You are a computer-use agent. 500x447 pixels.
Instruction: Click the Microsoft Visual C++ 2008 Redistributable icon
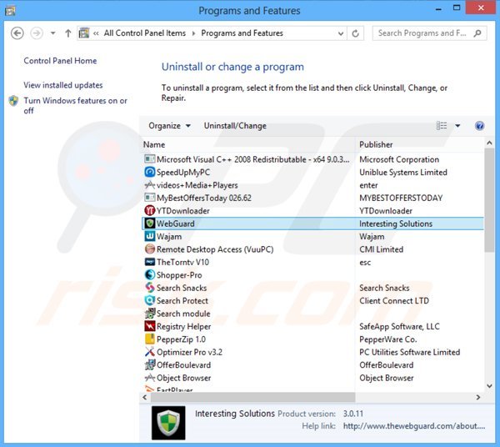click(149, 159)
